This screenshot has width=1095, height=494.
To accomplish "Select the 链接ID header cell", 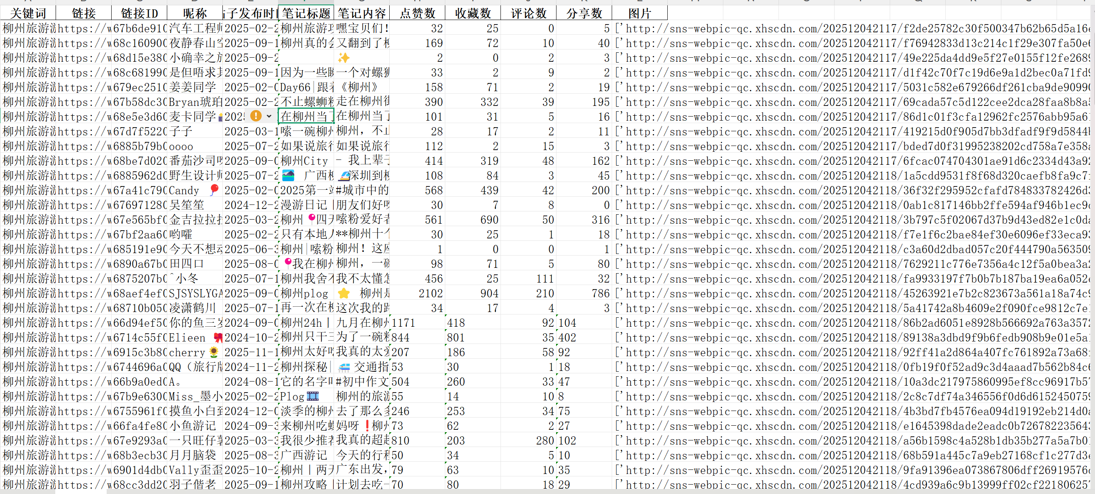I will (x=139, y=13).
